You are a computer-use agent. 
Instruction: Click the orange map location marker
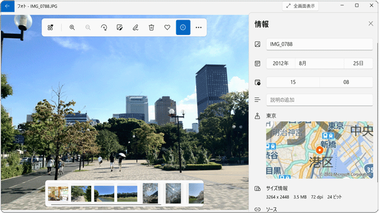pos(320,150)
